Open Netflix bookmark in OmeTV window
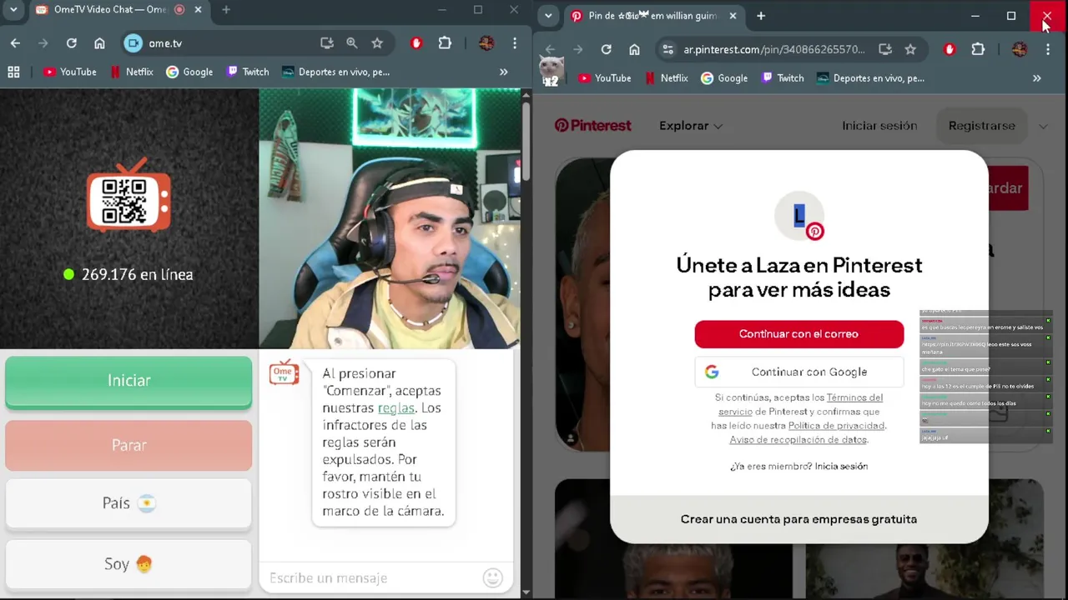The width and height of the screenshot is (1068, 600). (x=132, y=72)
